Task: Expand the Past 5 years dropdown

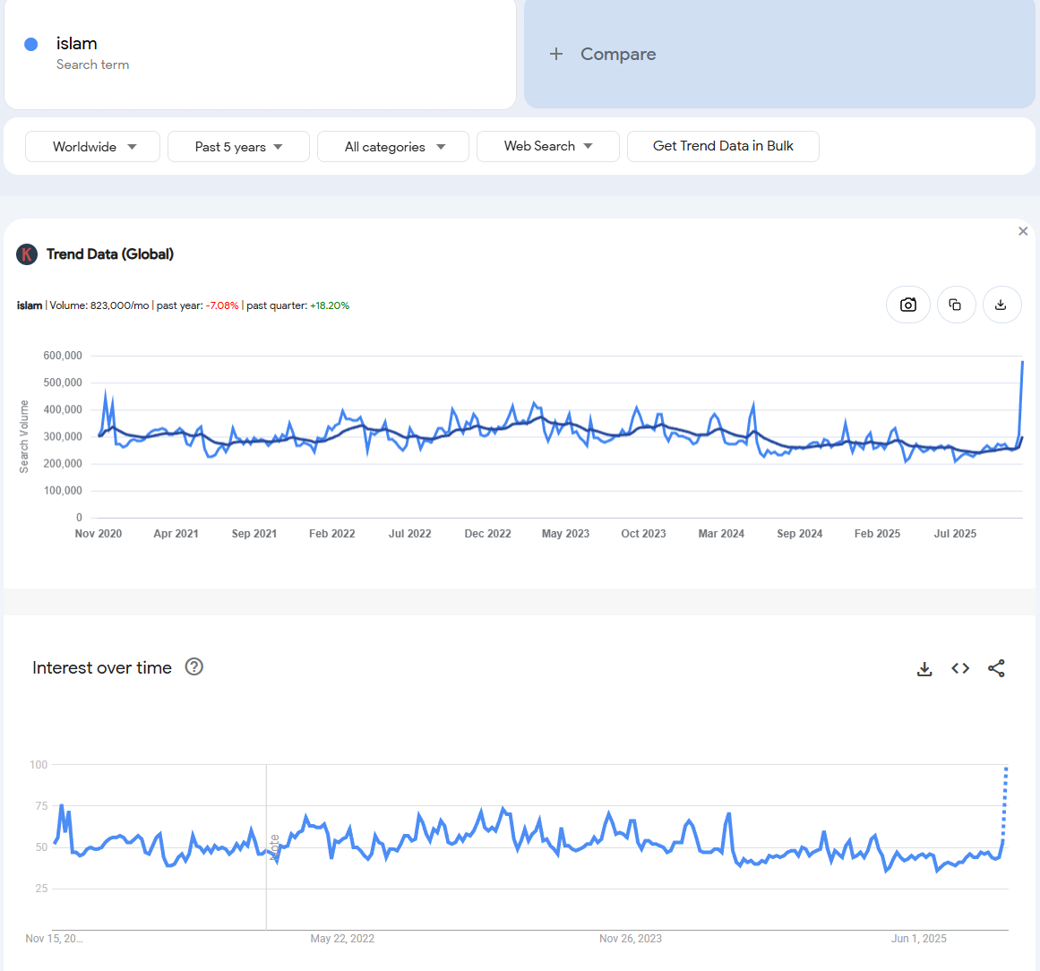Action: click(238, 147)
